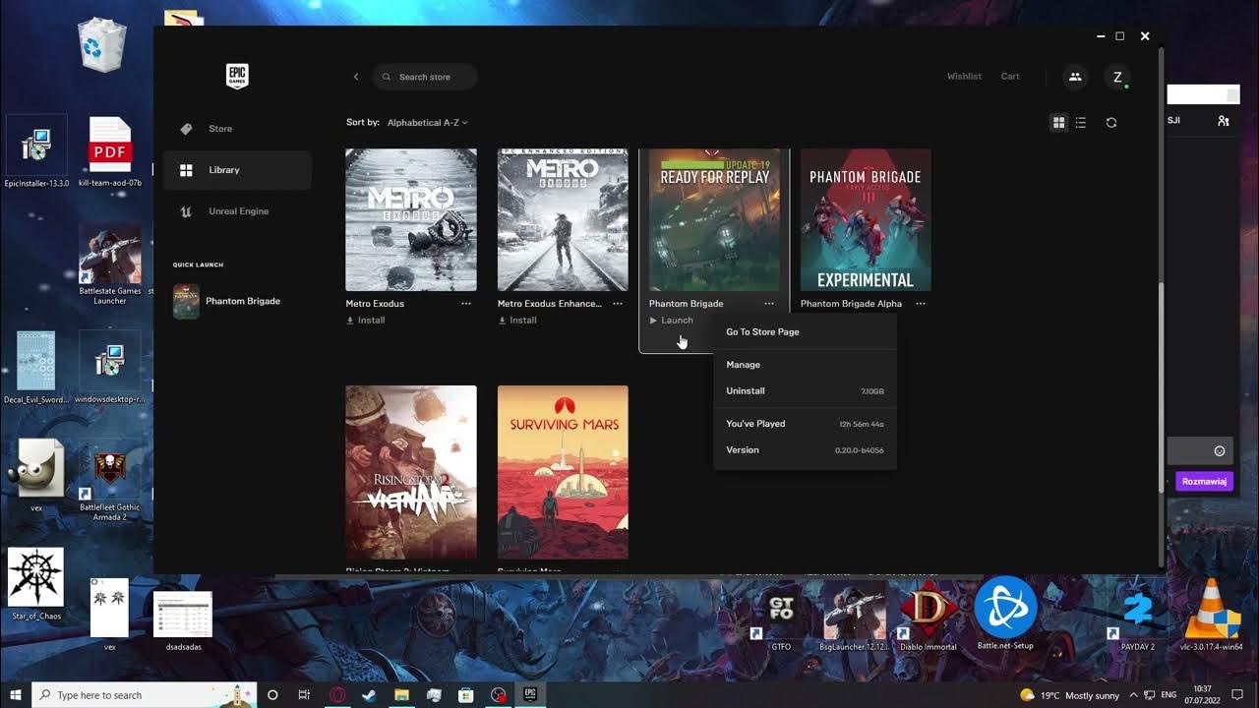Open the friends list icon
The height and width of the screenshot is (708, 1259).
1075,77
